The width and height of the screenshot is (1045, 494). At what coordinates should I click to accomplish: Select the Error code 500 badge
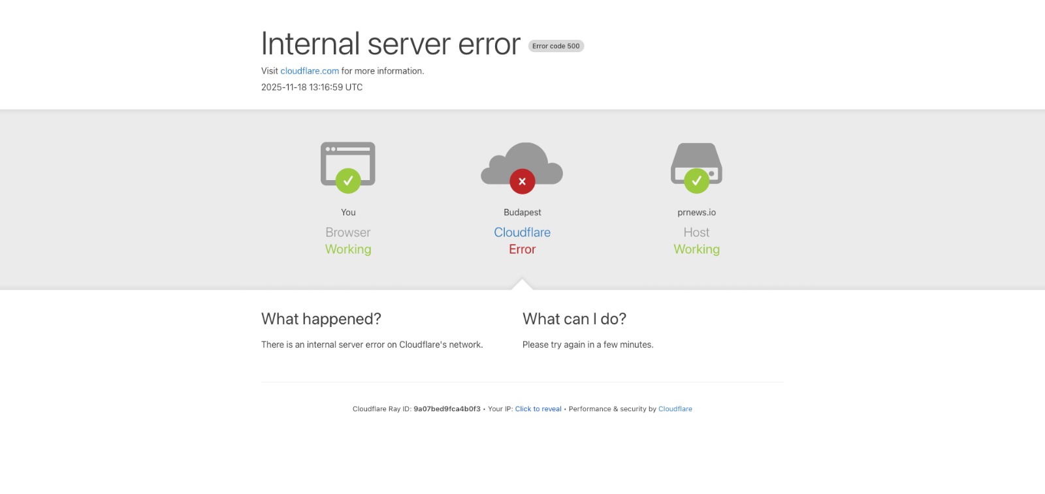[x=556, y=46]
